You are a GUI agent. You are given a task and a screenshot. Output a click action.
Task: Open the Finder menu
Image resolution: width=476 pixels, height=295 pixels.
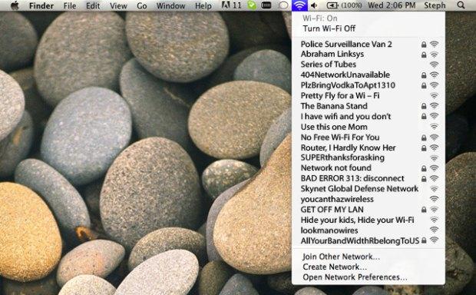41,5
